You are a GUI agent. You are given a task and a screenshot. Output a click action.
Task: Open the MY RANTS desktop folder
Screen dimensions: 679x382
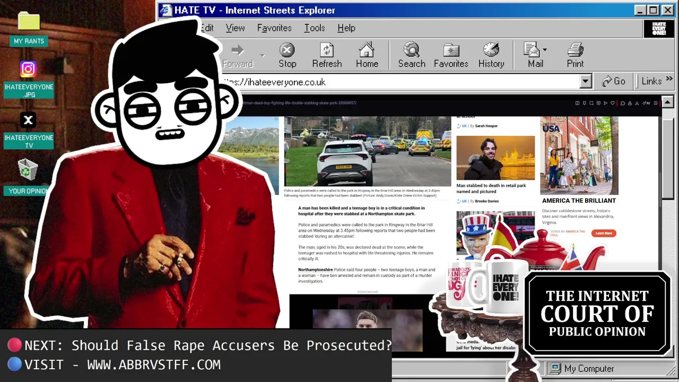tap(29, 29)
